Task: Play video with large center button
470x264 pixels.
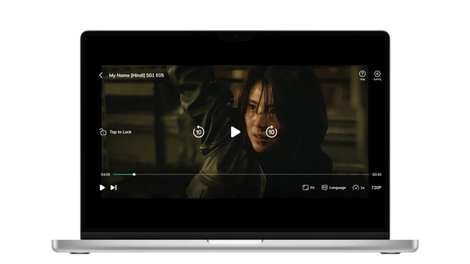Action: coord(235,132)
